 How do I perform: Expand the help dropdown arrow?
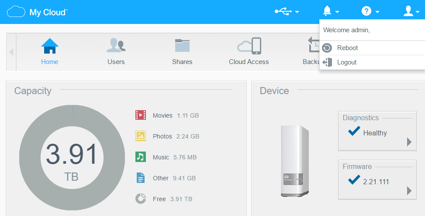point(377,12)
